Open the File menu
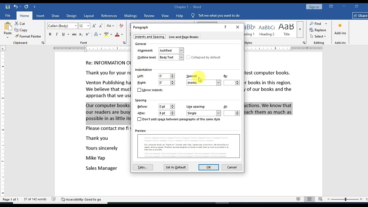 point(8,16)
